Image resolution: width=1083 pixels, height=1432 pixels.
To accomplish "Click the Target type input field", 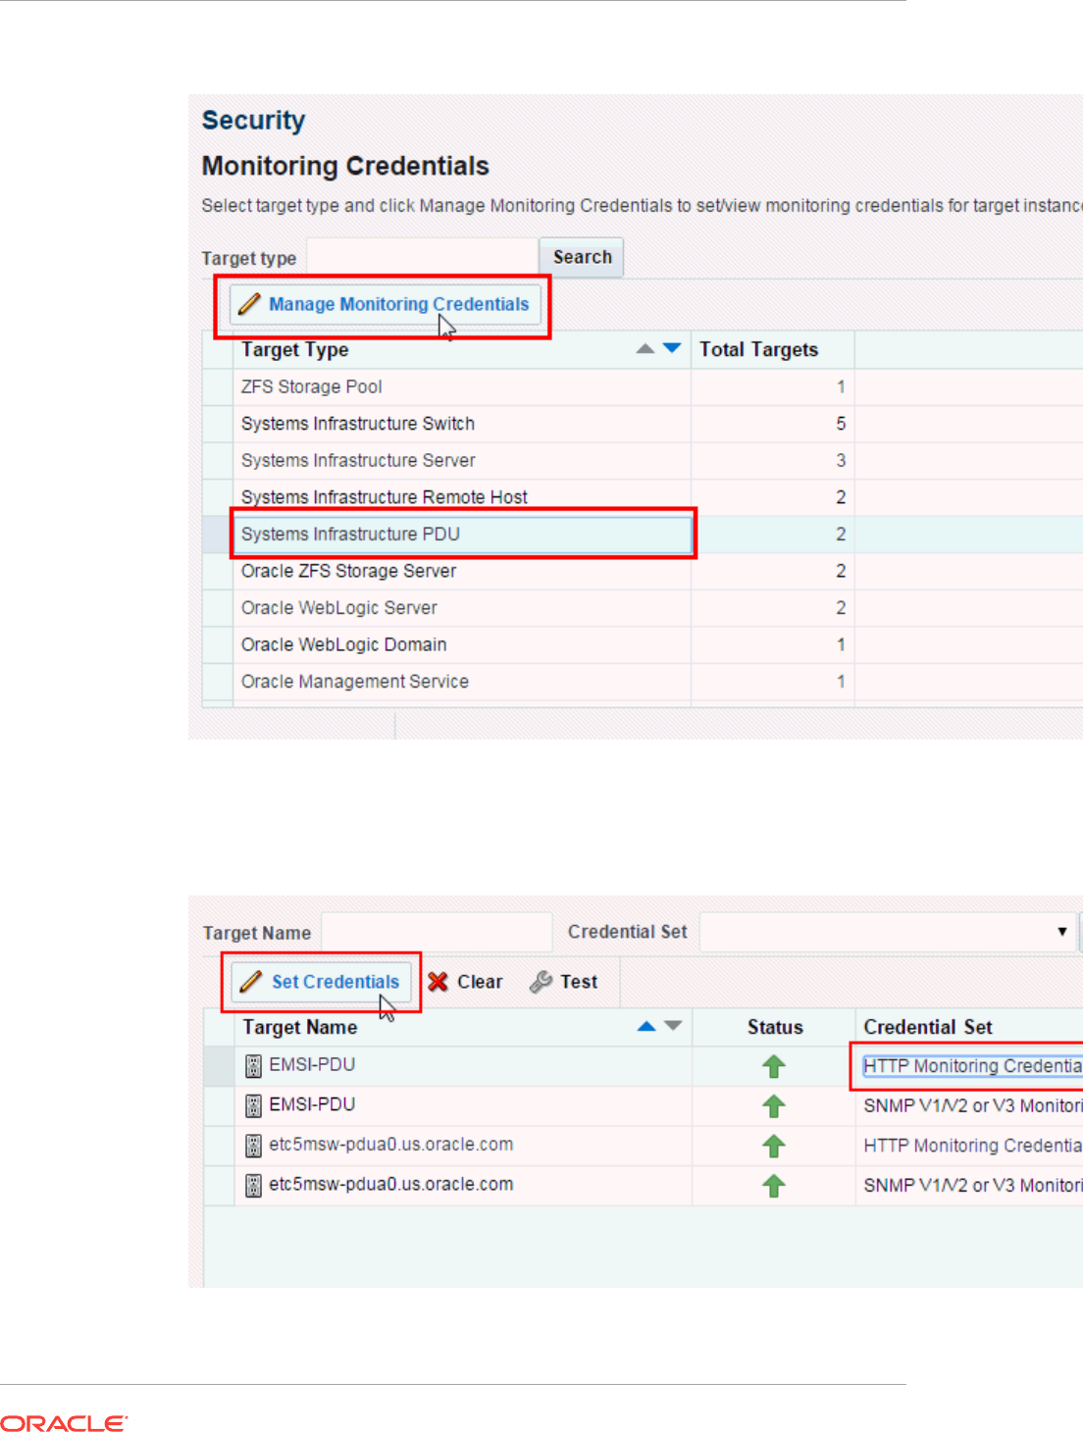I will (x=422, y=257).
